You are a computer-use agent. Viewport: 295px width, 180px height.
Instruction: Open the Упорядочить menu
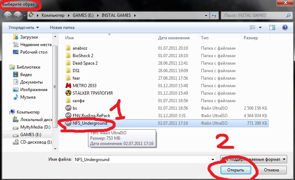pos(24,27)
